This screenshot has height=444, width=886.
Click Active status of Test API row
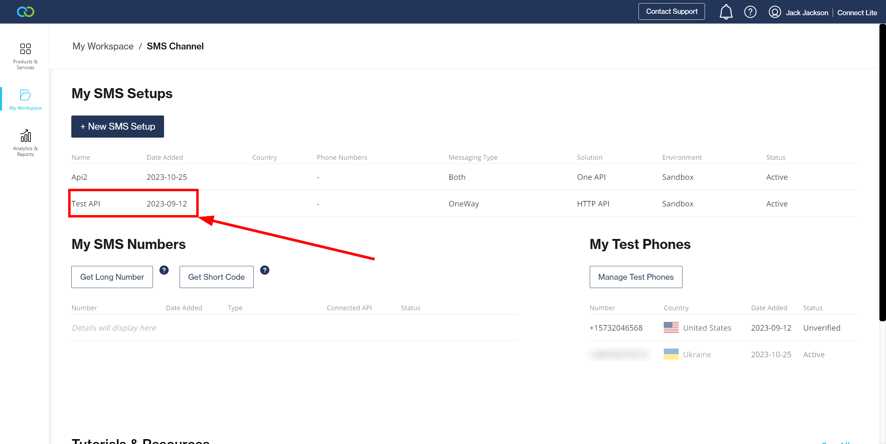777,204
